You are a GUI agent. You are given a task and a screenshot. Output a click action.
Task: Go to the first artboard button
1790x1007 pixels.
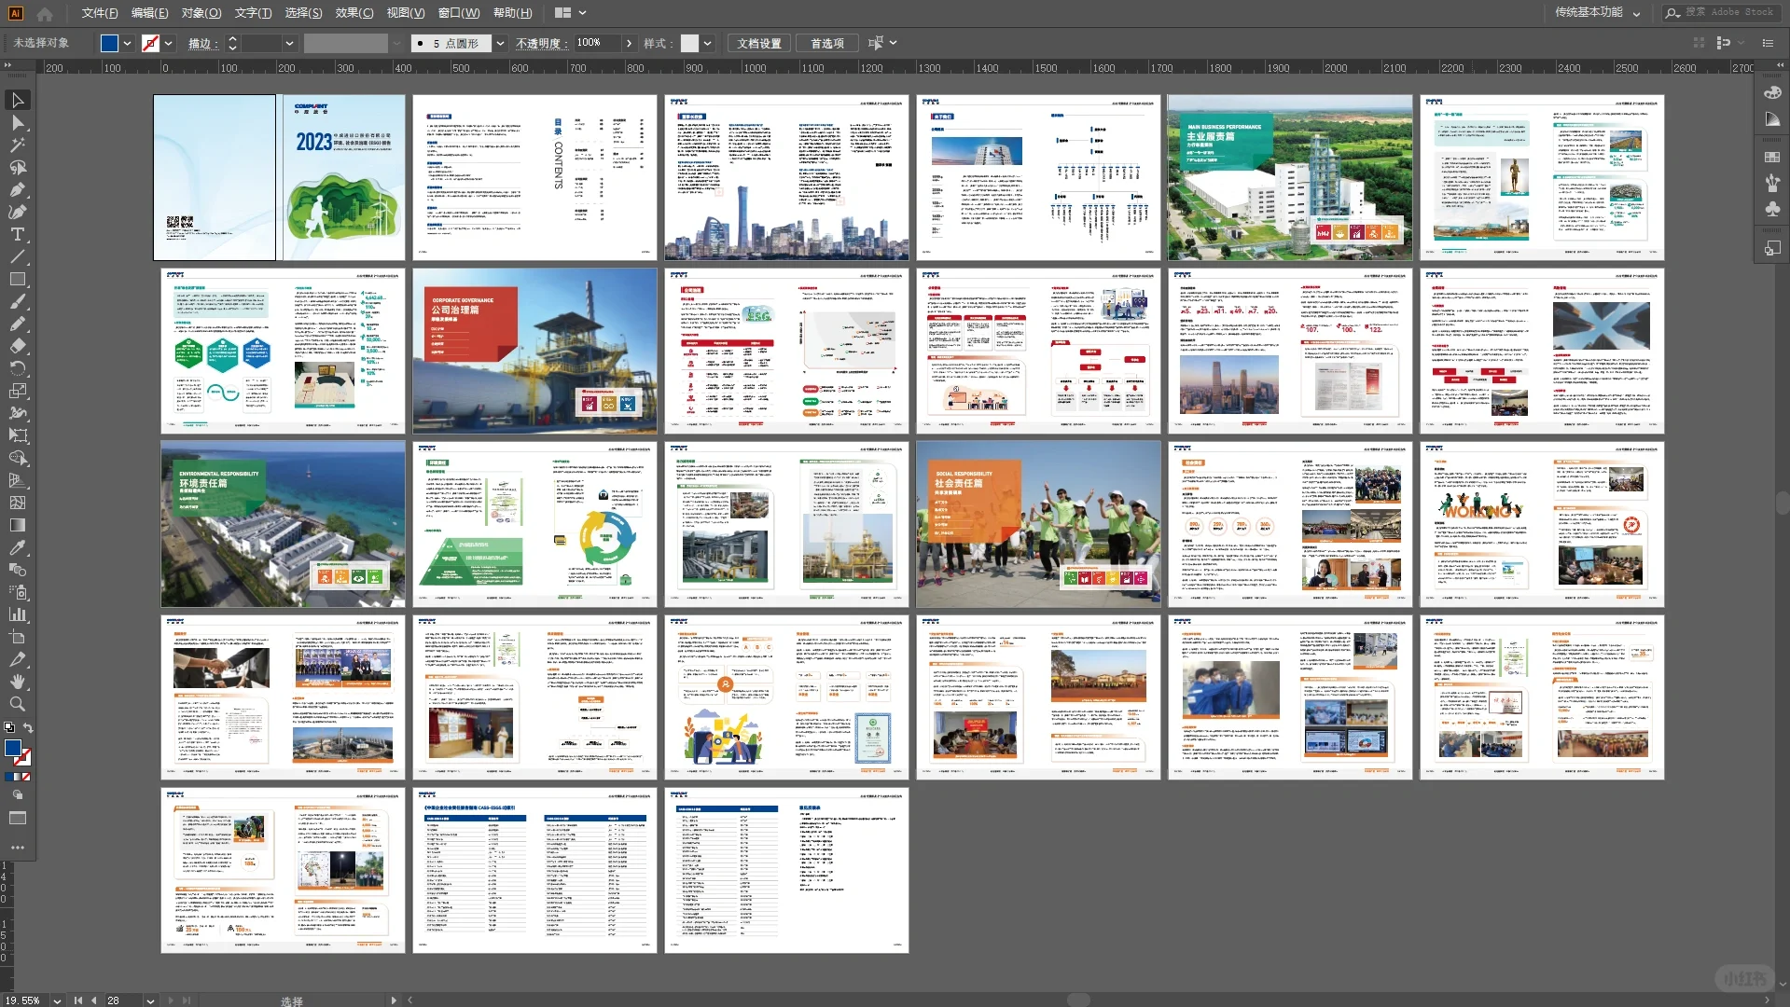(x=77, y=1000)
